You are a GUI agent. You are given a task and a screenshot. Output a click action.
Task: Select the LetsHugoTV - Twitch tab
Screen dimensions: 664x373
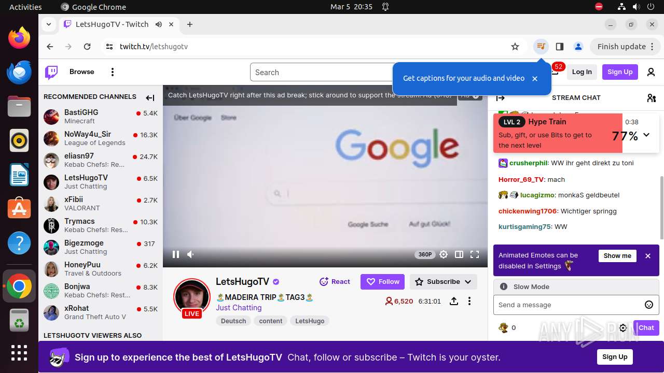(x=118, y=24)
